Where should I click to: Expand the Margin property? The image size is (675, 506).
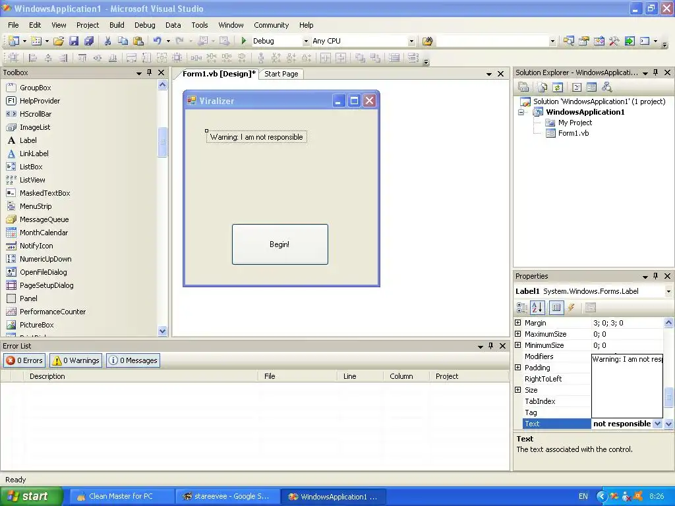point(518,323)
